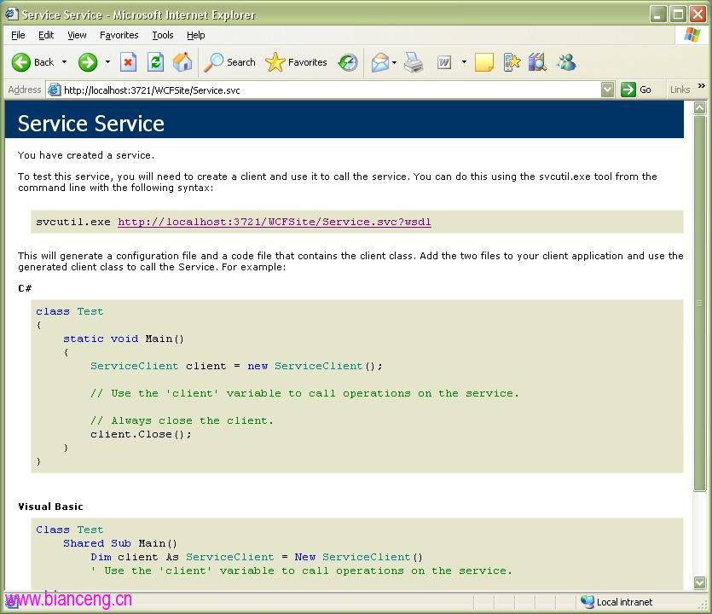This screenshot has height=614, width=712.
Task: Click 'static void Main()' code line
Action: 124,339
